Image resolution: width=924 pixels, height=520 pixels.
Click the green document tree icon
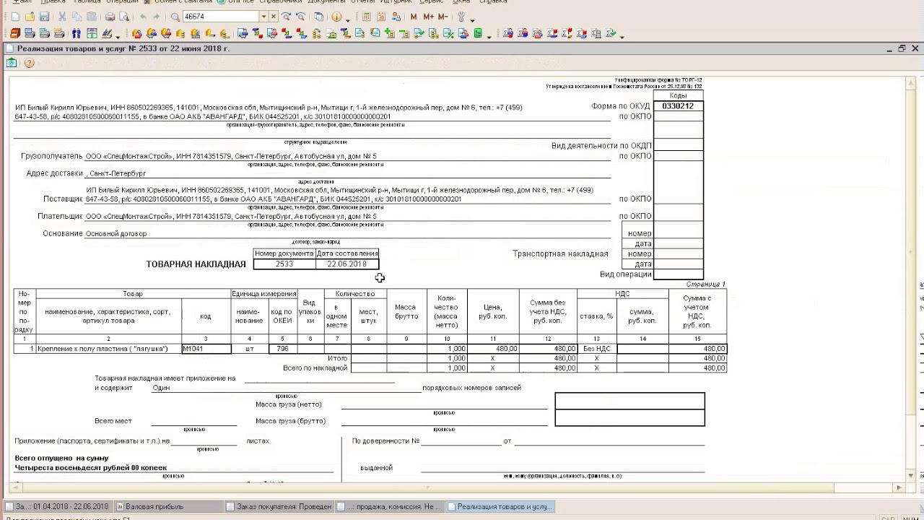click(x=478, y=33)
